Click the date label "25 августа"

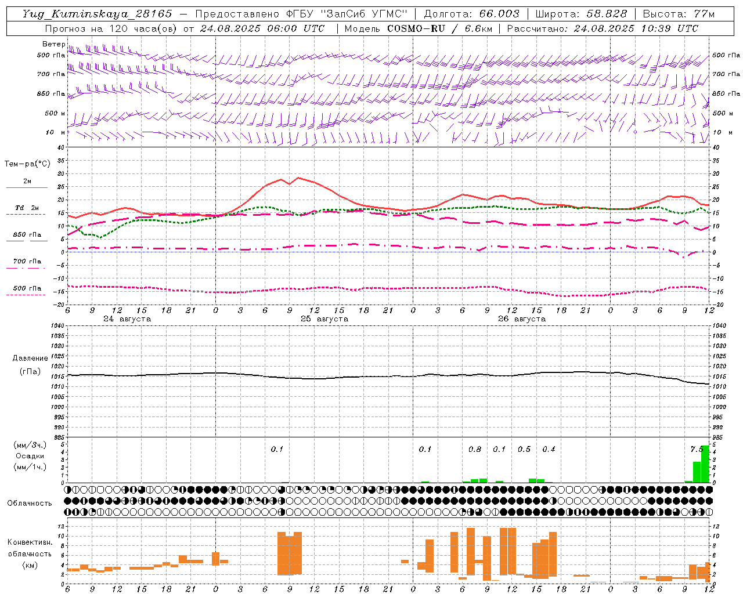[x=324, y=319]
